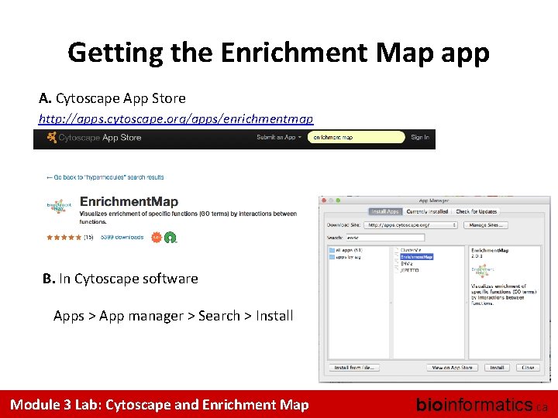Click the EnrichmentMap app title
The height and width of the screenshot is (418, 558).
[x=129, y=201]
